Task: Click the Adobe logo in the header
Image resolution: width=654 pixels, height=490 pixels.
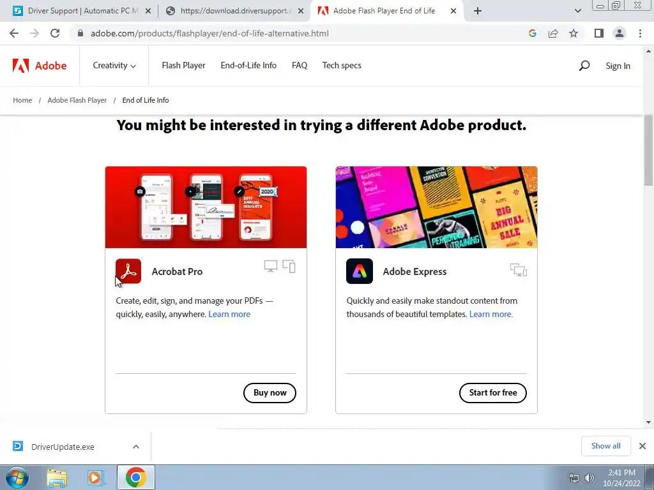Action: tap(39, 66)
